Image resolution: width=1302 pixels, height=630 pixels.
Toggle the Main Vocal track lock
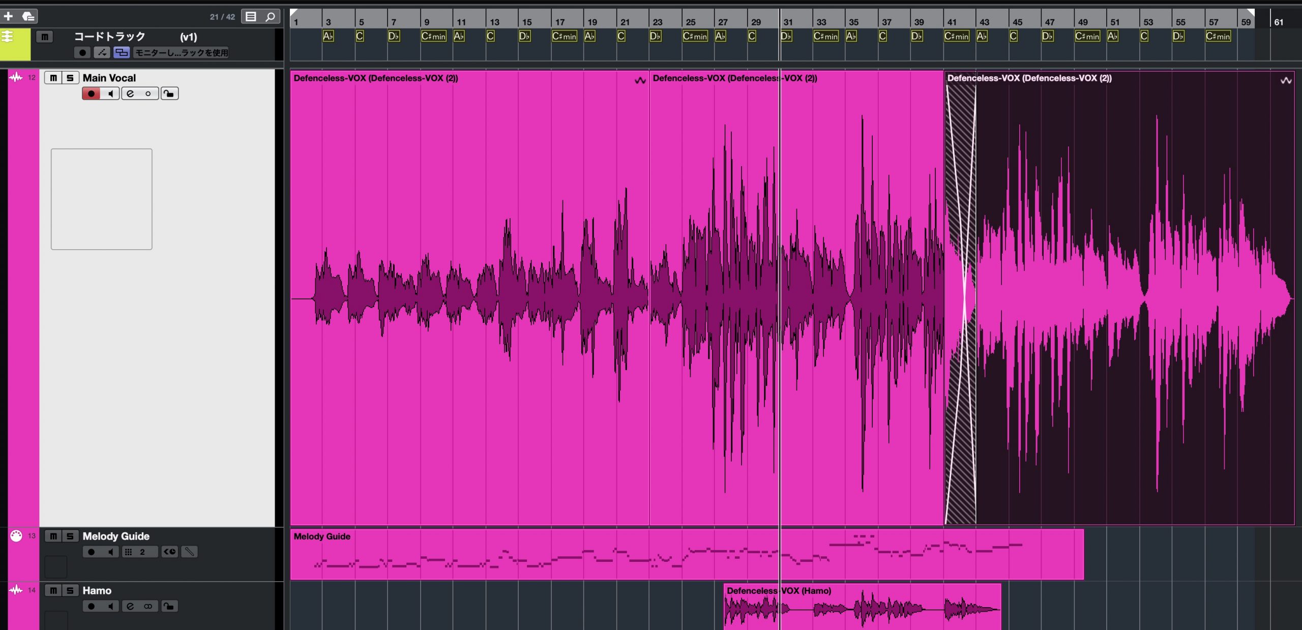[x=169, y=94]
